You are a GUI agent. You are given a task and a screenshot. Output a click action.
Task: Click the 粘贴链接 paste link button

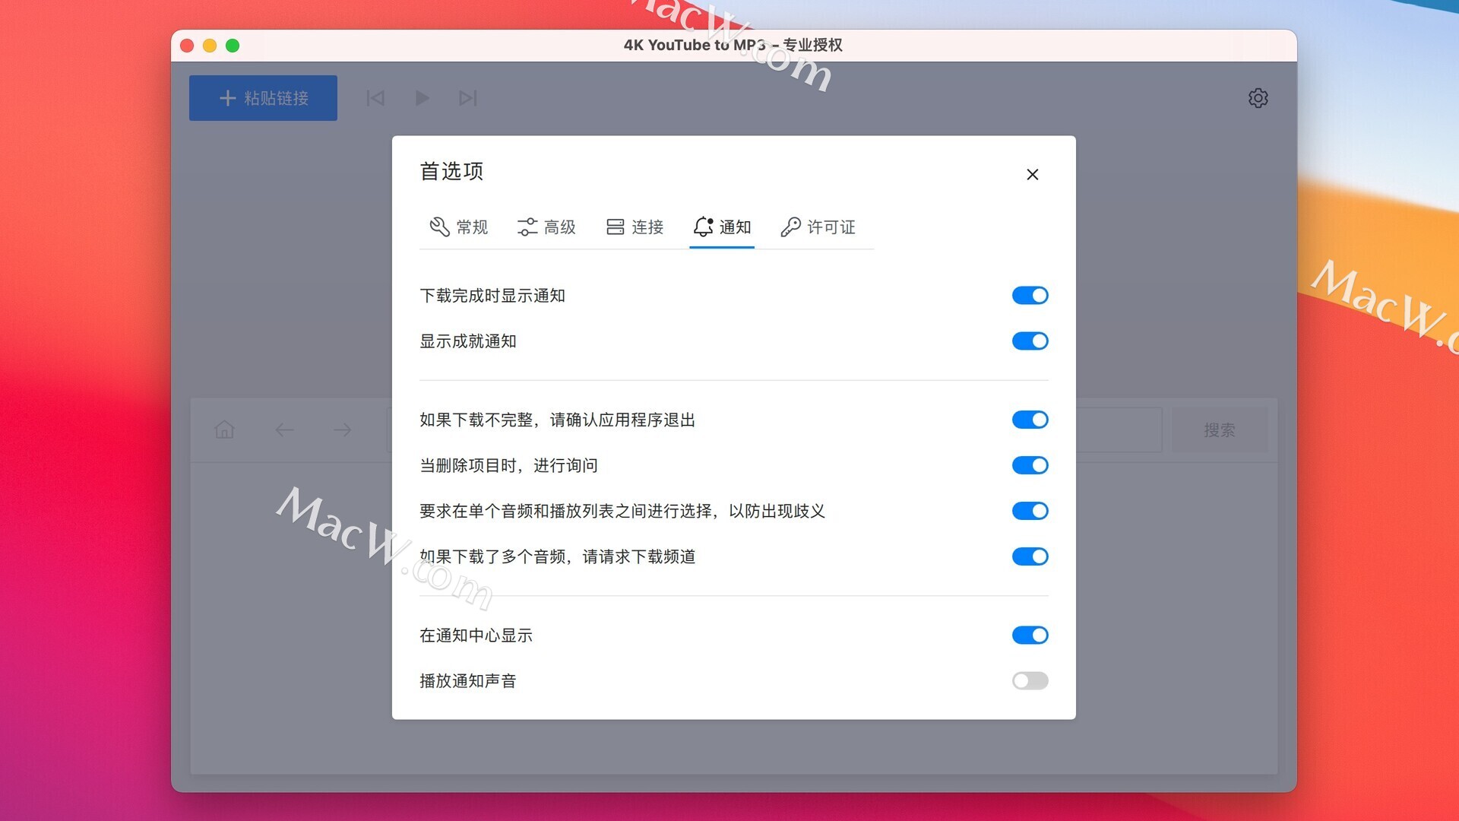[263, 98]
